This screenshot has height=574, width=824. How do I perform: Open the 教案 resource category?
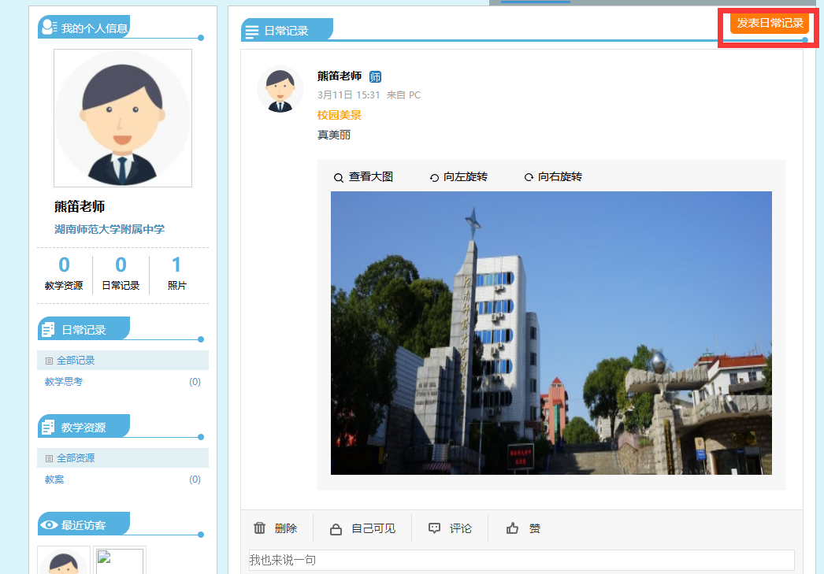[x=54, y=480]
